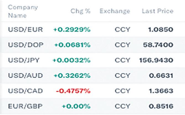Select the +0.00% change for EUR/GBP

[x=76, y=106]
